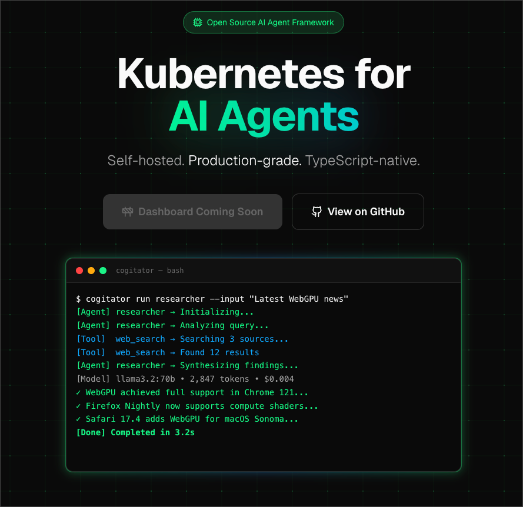Click the "Production-grade." tagline text

(245, 161)
